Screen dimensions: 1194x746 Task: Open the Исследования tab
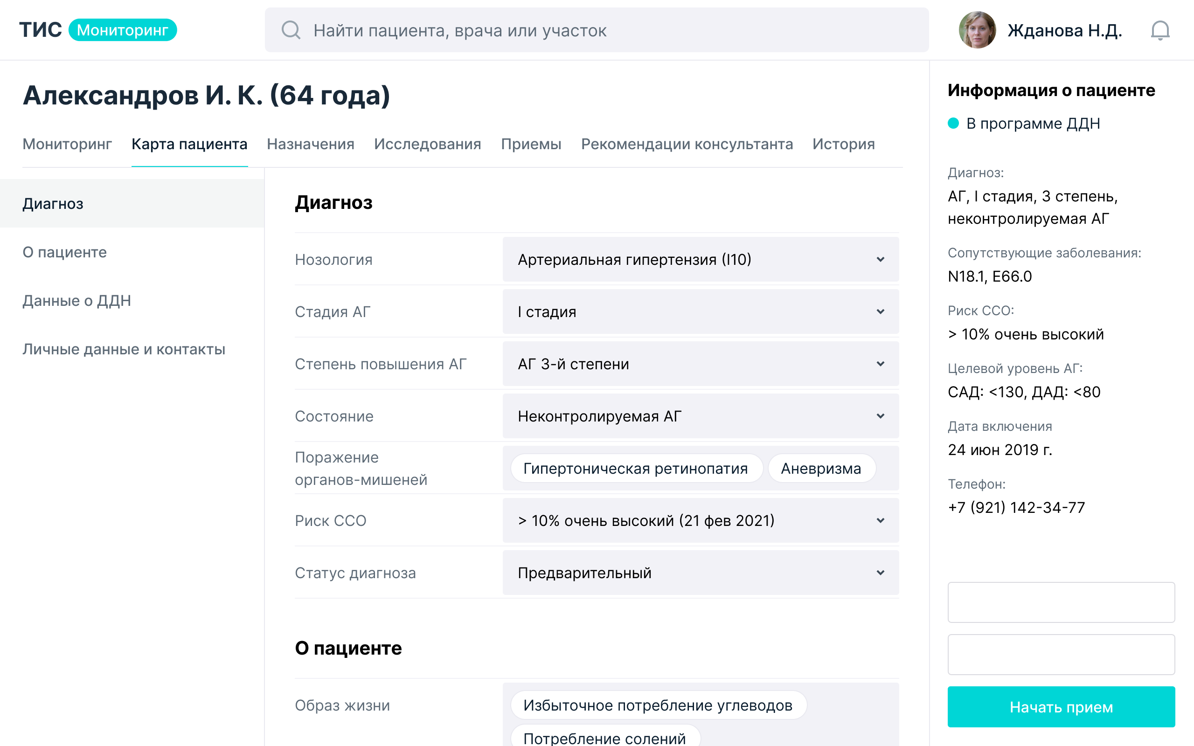pos(427,144)
